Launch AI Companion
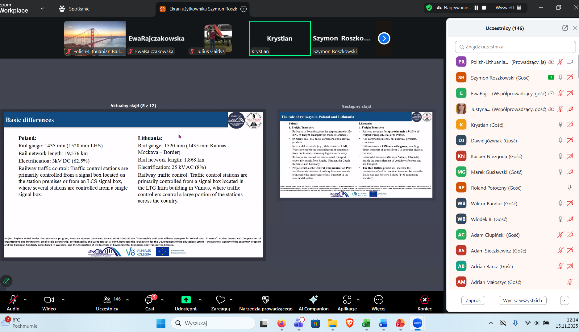The image size is (579, 332). pyautogui.click(x=313, y=300)
